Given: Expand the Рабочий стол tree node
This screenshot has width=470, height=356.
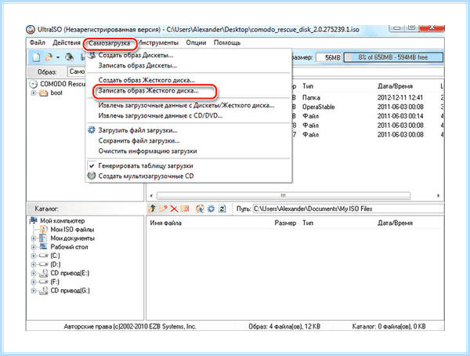Looking at the screenshot, I should [x=34, y=247].
